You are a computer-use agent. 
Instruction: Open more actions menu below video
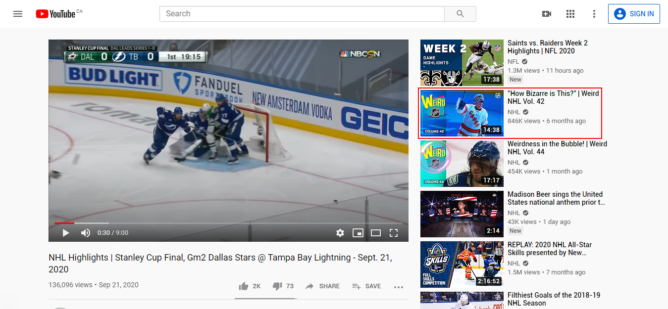tap(399, 287)
